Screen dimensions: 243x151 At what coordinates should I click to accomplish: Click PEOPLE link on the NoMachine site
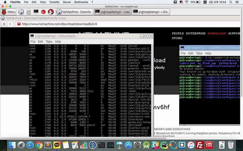tap(178, 33)
